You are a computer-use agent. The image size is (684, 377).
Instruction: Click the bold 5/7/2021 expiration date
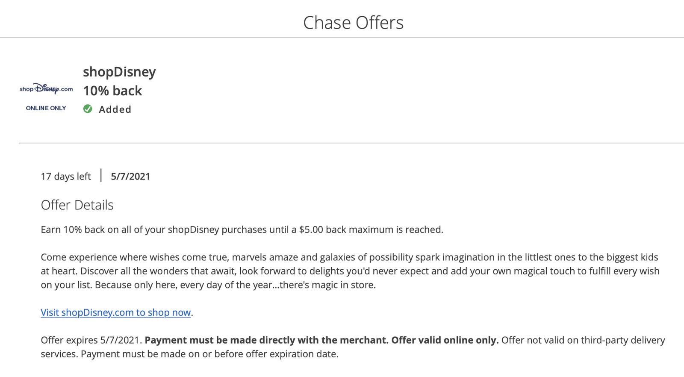click(x=130, y=177)
